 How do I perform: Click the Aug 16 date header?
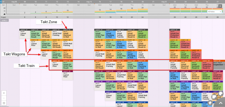tap(100, 2)
